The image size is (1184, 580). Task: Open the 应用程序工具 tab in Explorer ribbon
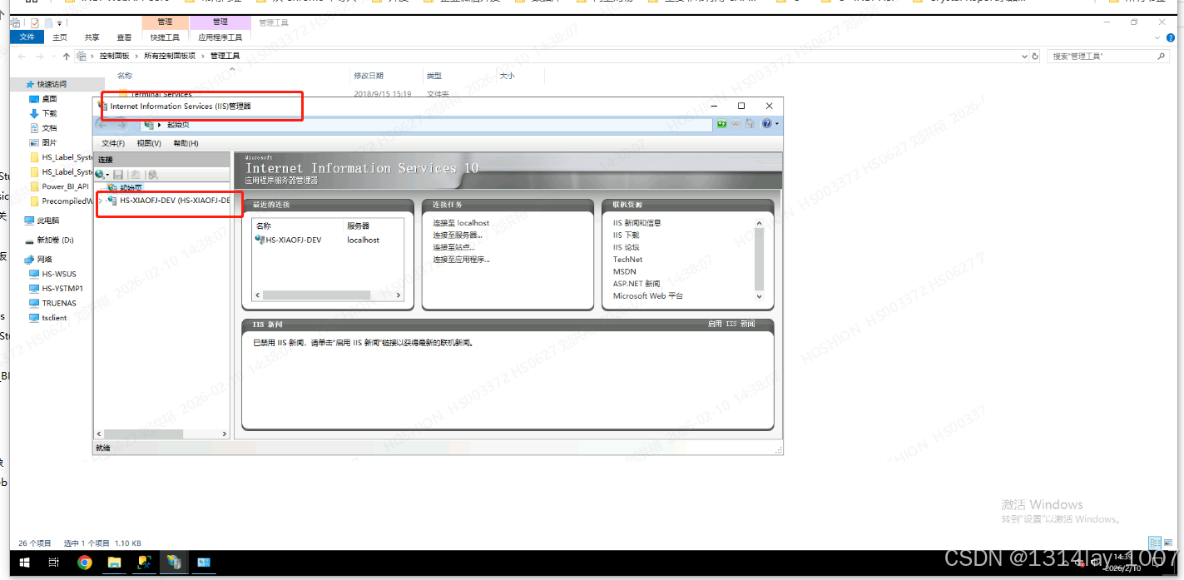pyautogui.click(x=220, y=37)
